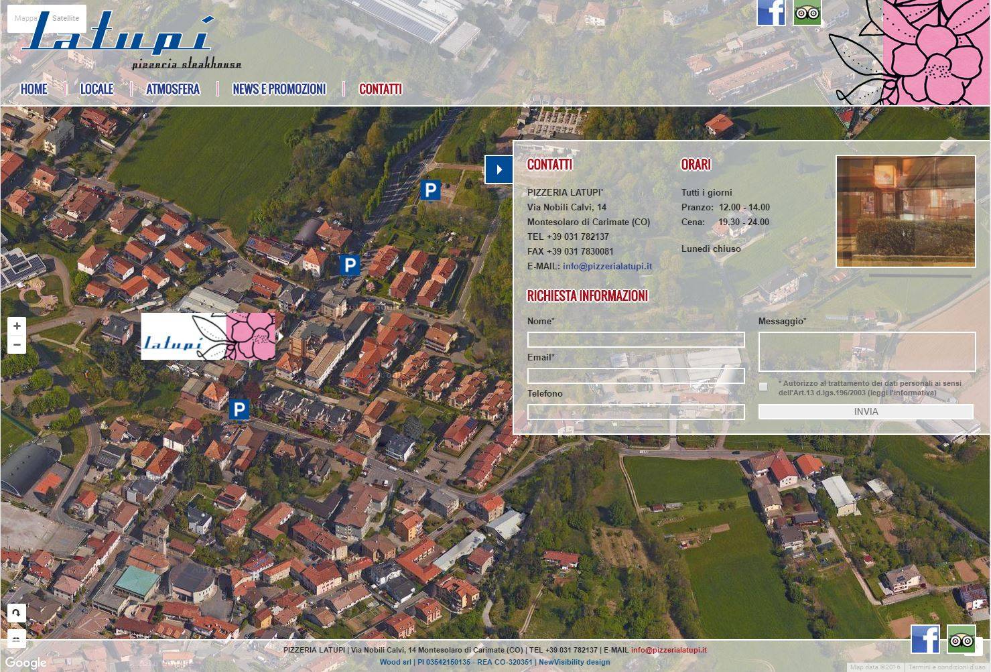Open the Google logo on the map
This screenshot has width=991, height=672.
(x=25, y=663)
